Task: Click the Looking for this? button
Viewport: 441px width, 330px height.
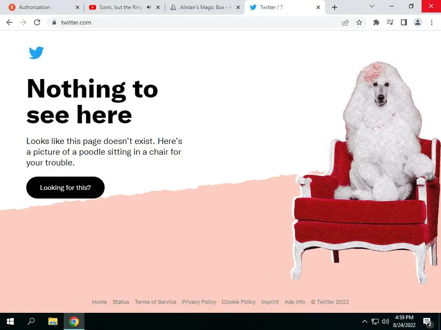Action: (x=65, y=187)
